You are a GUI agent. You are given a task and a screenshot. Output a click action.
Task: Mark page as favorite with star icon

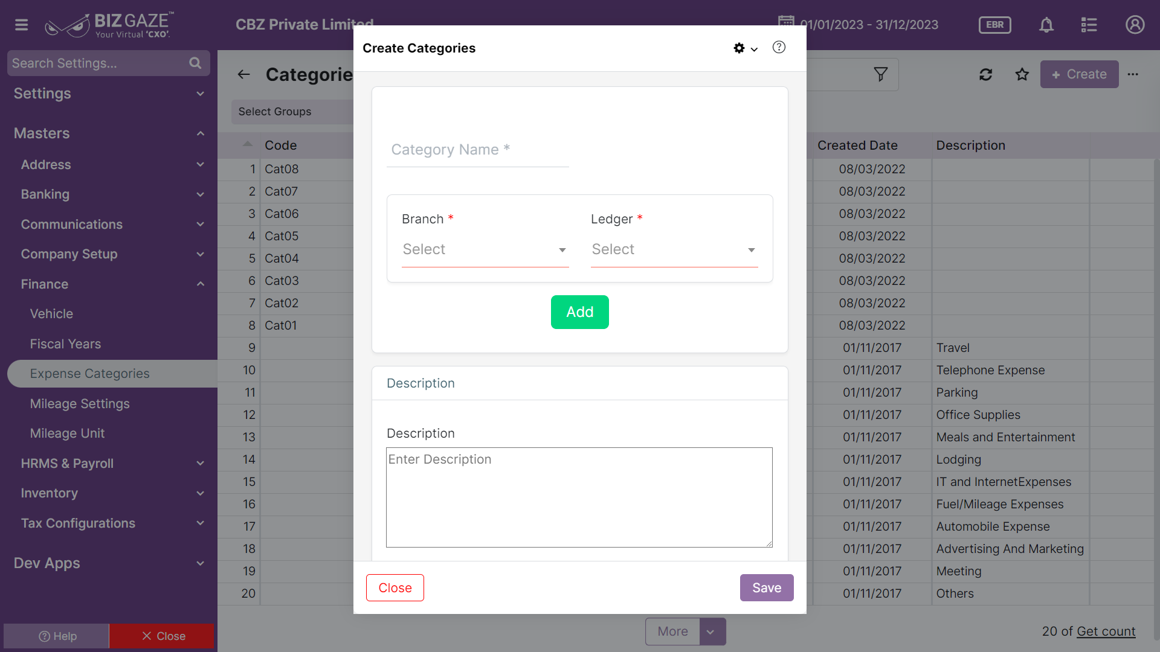coord(1022,74)
